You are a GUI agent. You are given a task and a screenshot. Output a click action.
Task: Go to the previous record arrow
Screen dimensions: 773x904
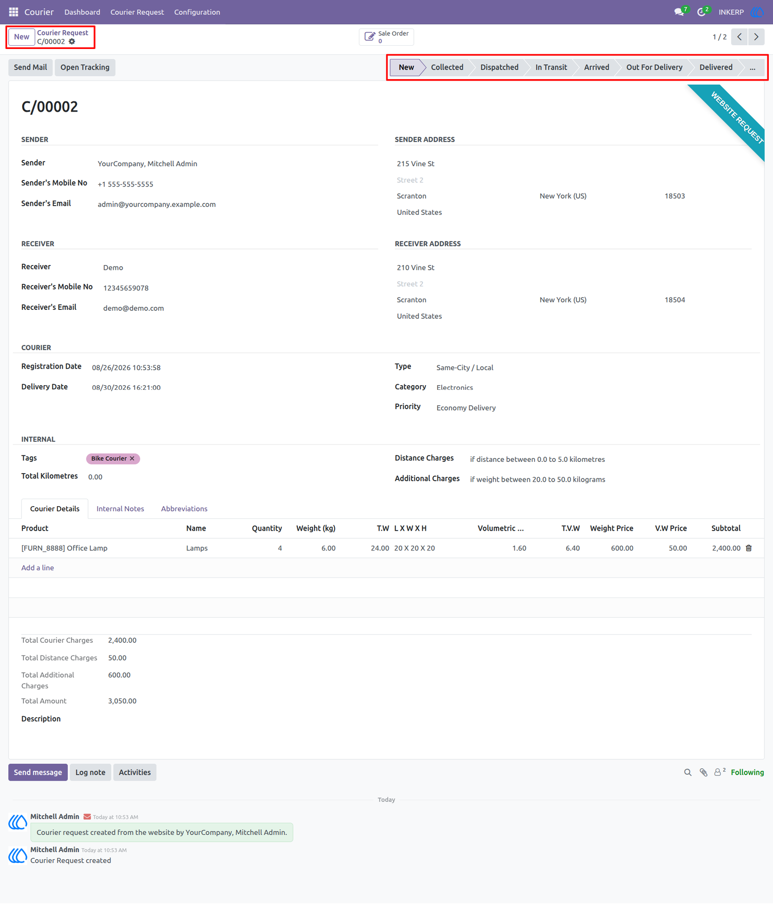(x=740, y=37)
